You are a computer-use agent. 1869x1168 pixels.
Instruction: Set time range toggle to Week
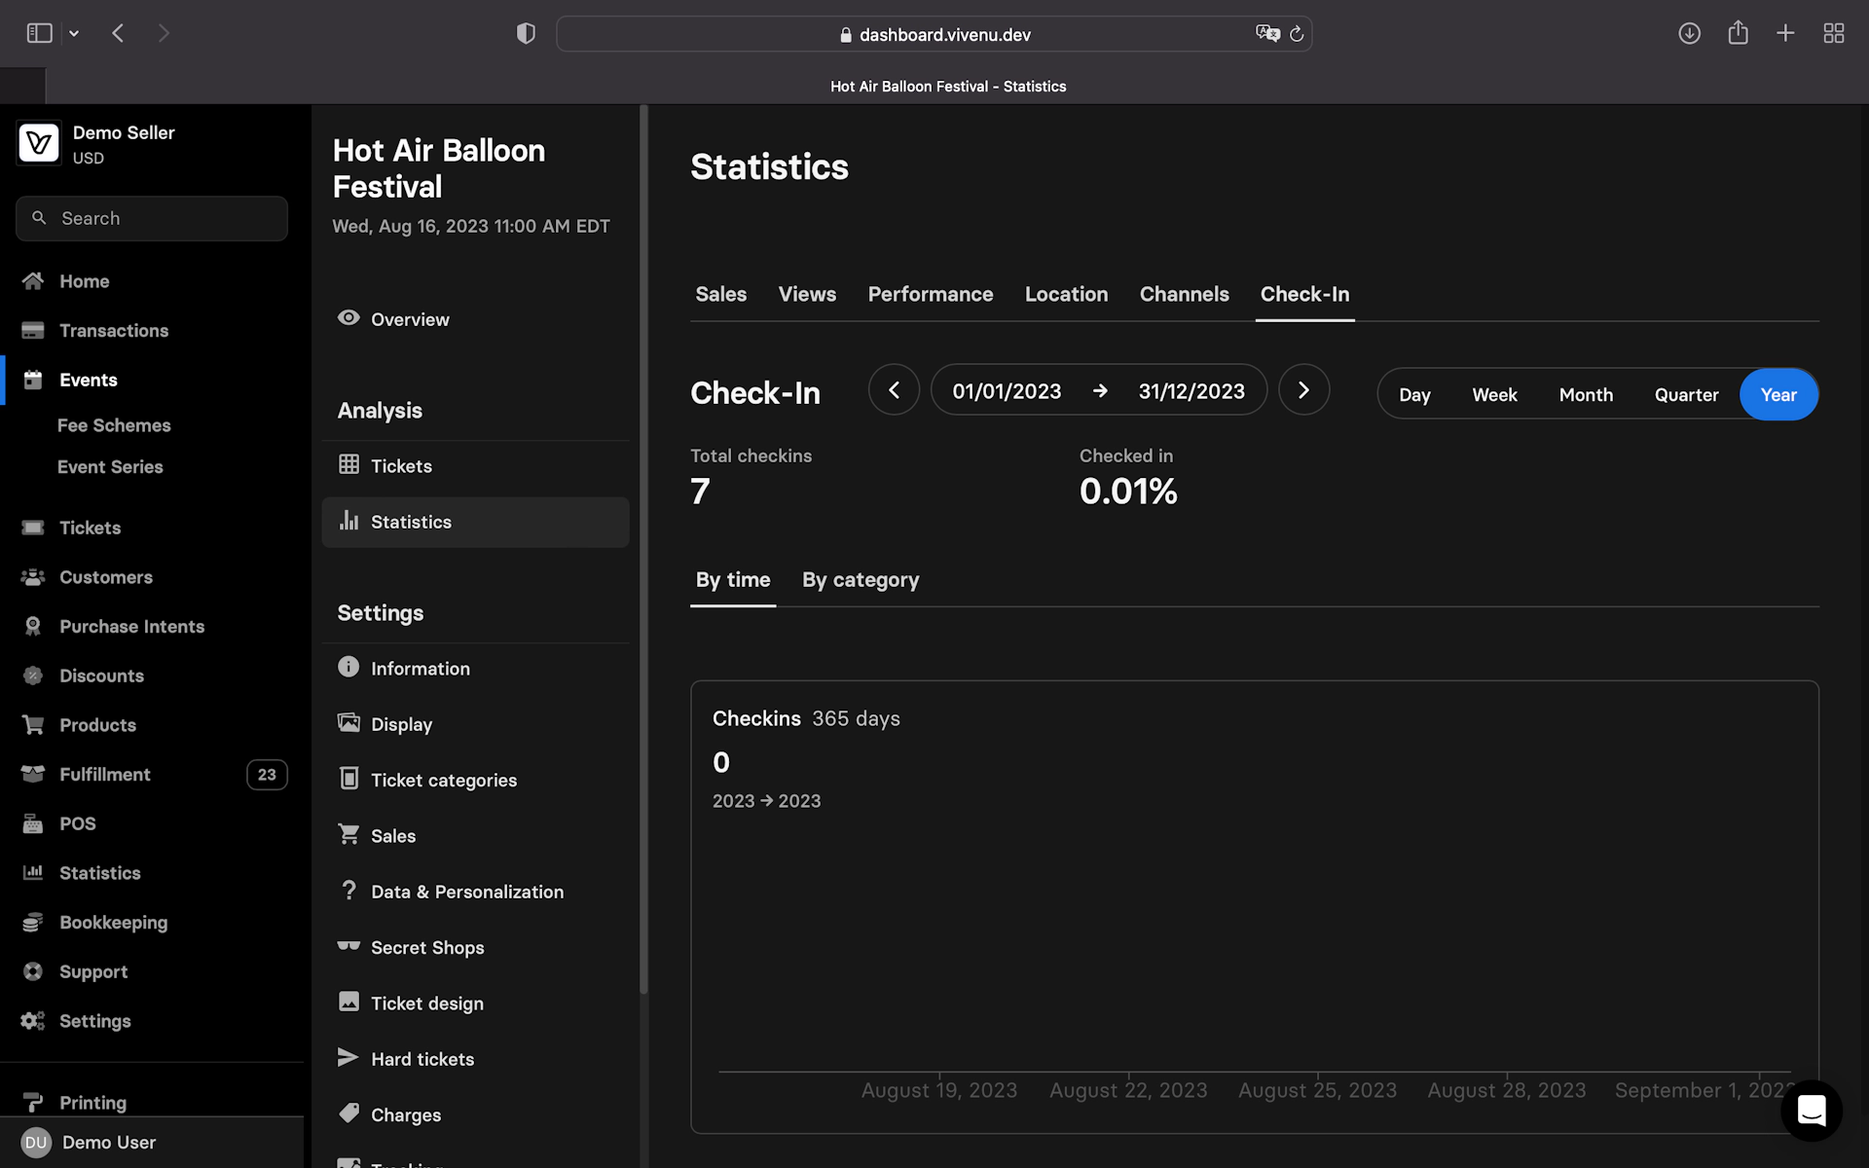pyautogui.click(x=1494, y=394)
